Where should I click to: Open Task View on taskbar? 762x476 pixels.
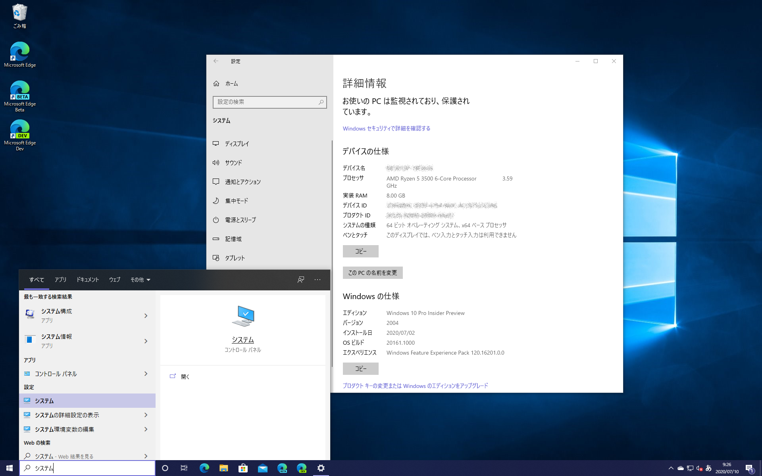click(184, 468)
